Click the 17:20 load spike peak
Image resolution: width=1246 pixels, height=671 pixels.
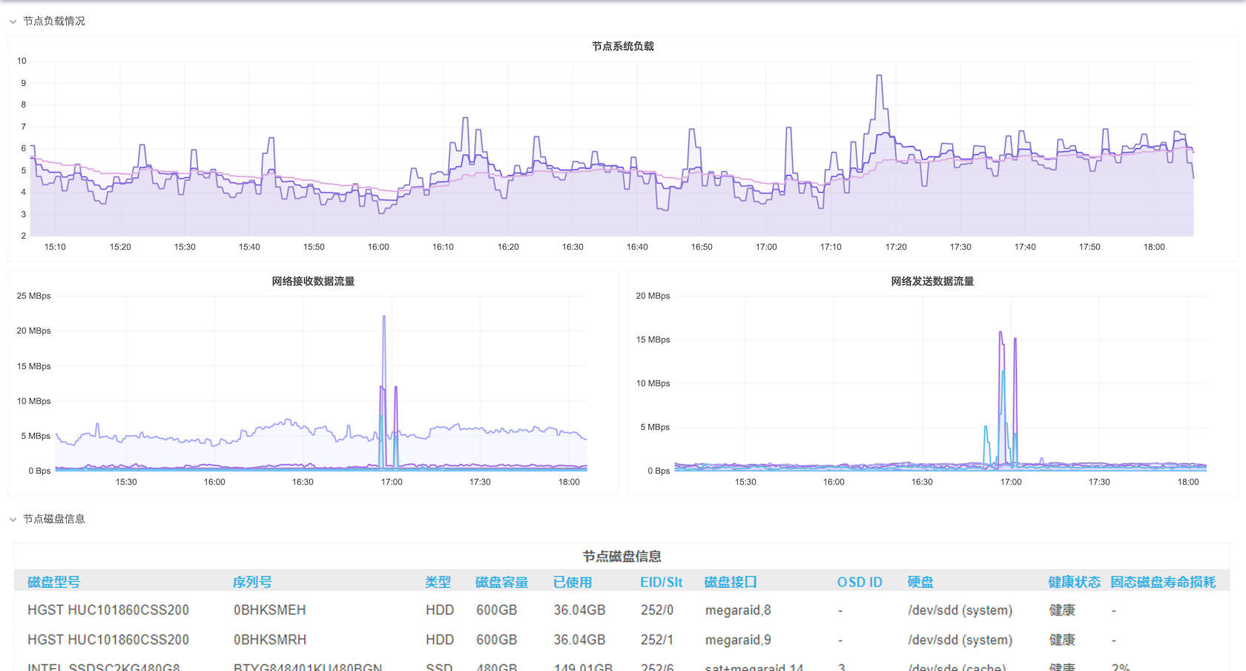[x=880, y=76]
